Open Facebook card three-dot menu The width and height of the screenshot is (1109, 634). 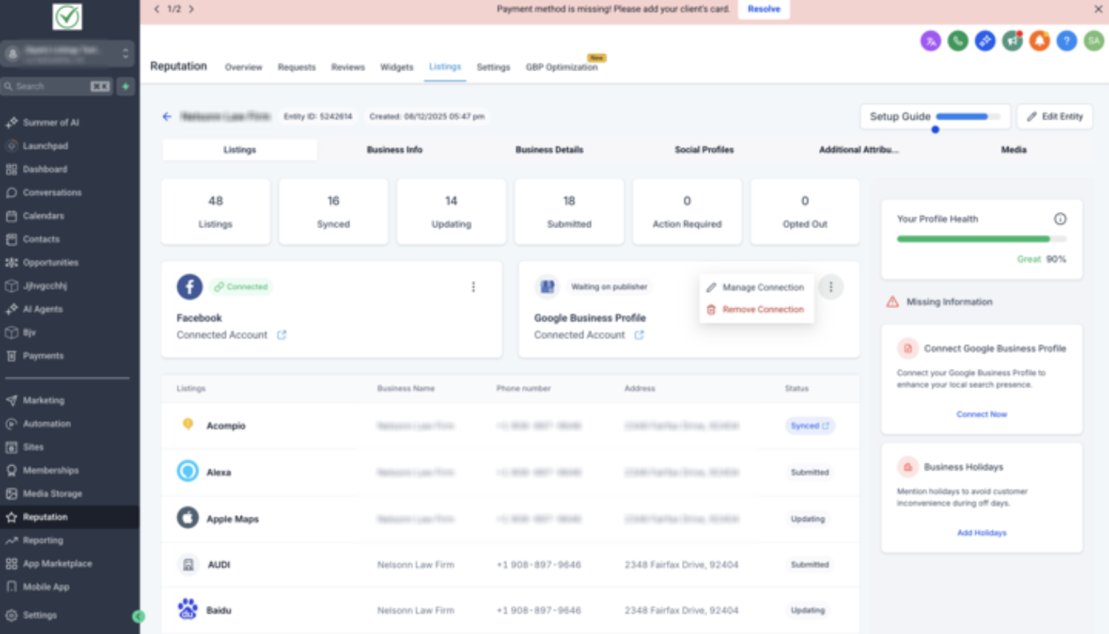[473, 287]
